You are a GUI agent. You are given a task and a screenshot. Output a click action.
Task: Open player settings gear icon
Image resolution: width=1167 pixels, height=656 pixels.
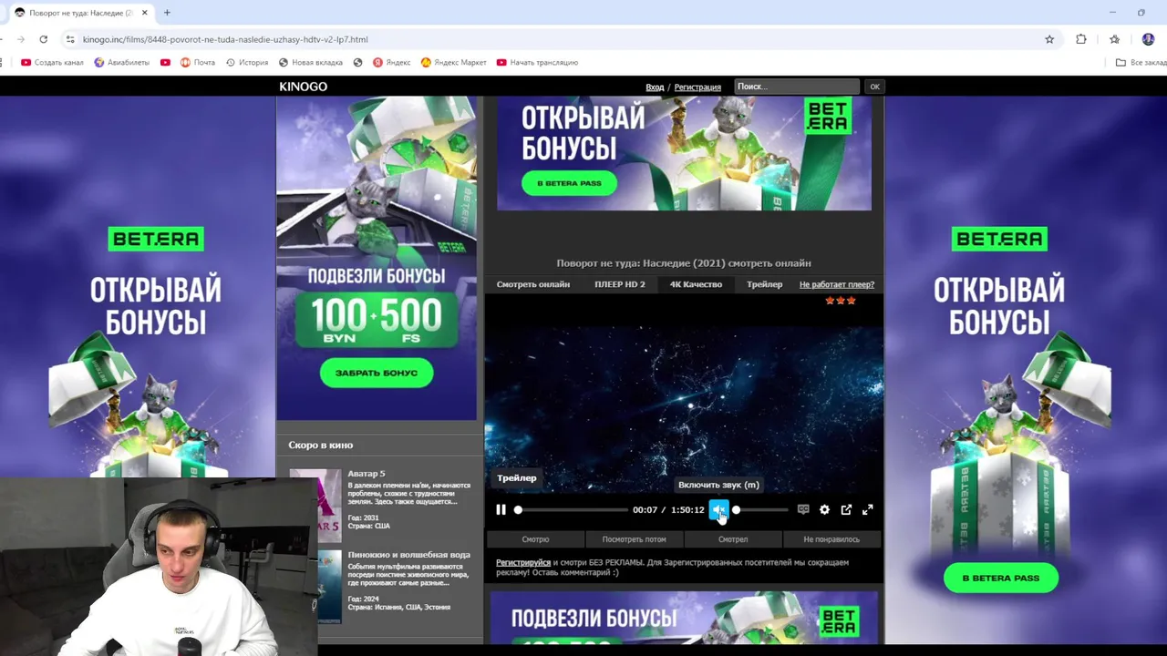(824, 509)
